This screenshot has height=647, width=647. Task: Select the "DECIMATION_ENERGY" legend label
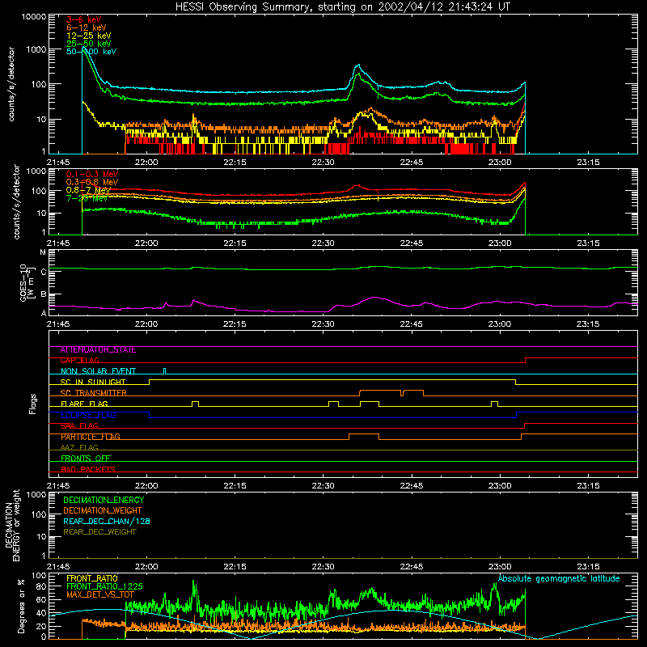104,500
